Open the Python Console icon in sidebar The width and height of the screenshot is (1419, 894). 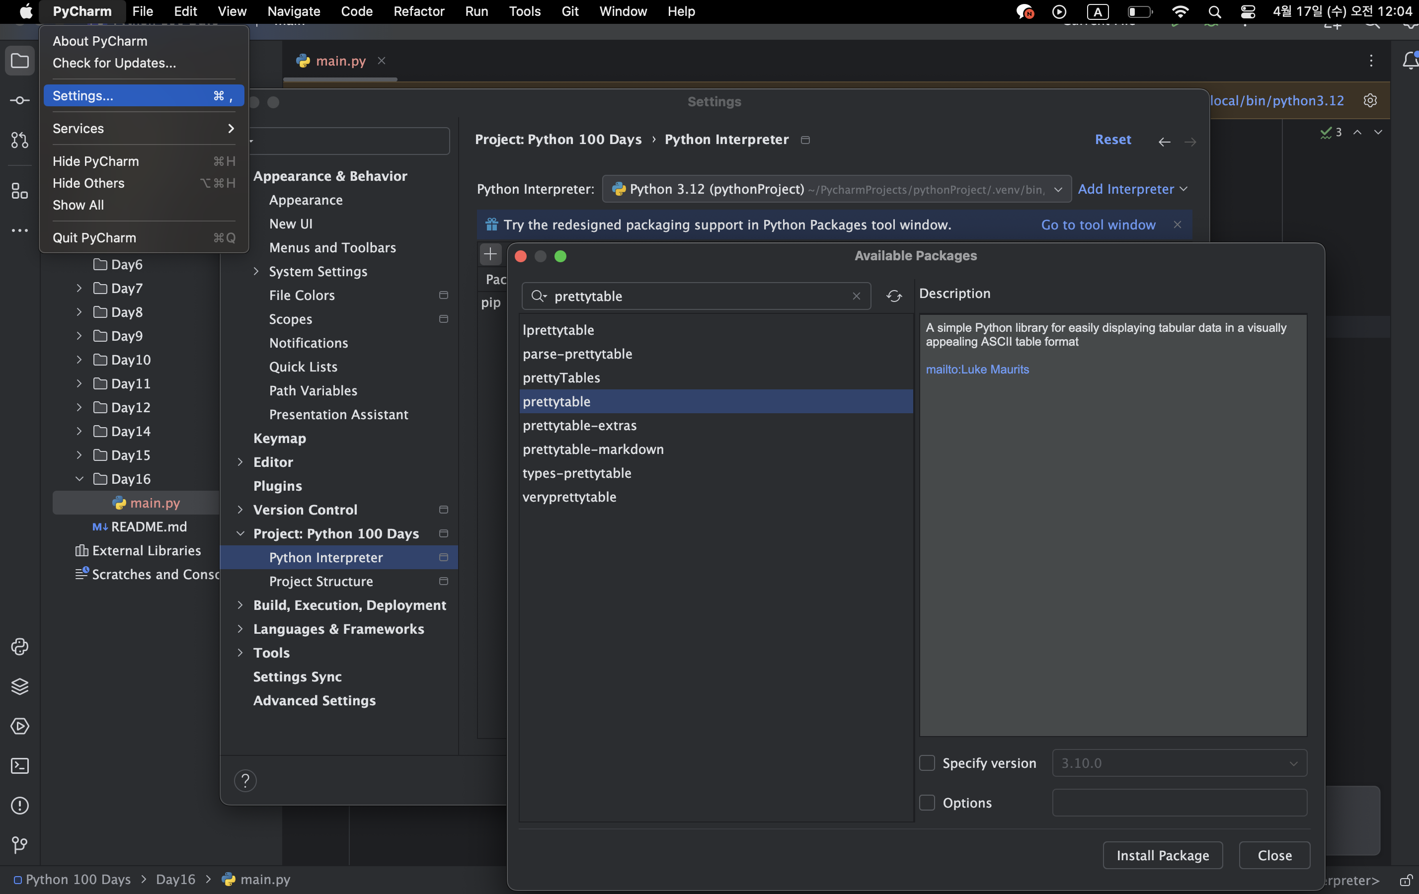pos(19,647)
